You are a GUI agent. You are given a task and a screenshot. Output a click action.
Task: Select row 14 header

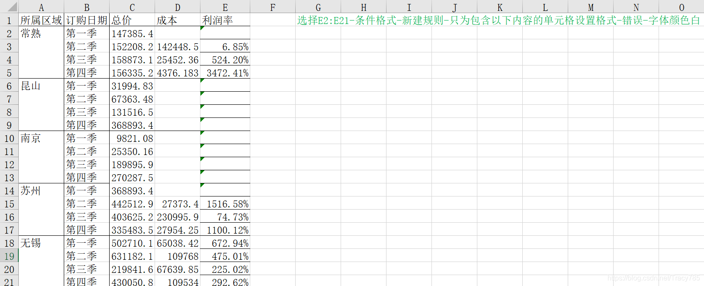pyautogui.click(x=9, y=190)
